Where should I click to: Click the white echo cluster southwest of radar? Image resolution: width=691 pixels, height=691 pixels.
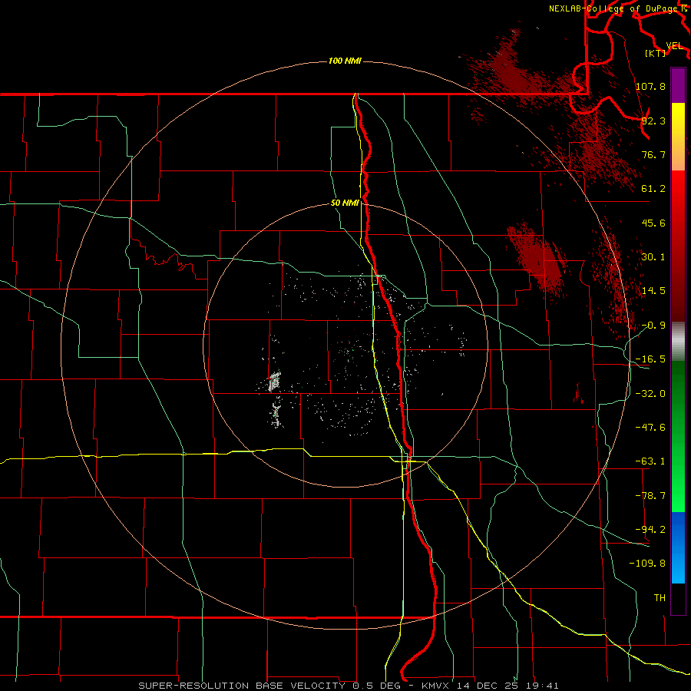[x=275, y=380]
